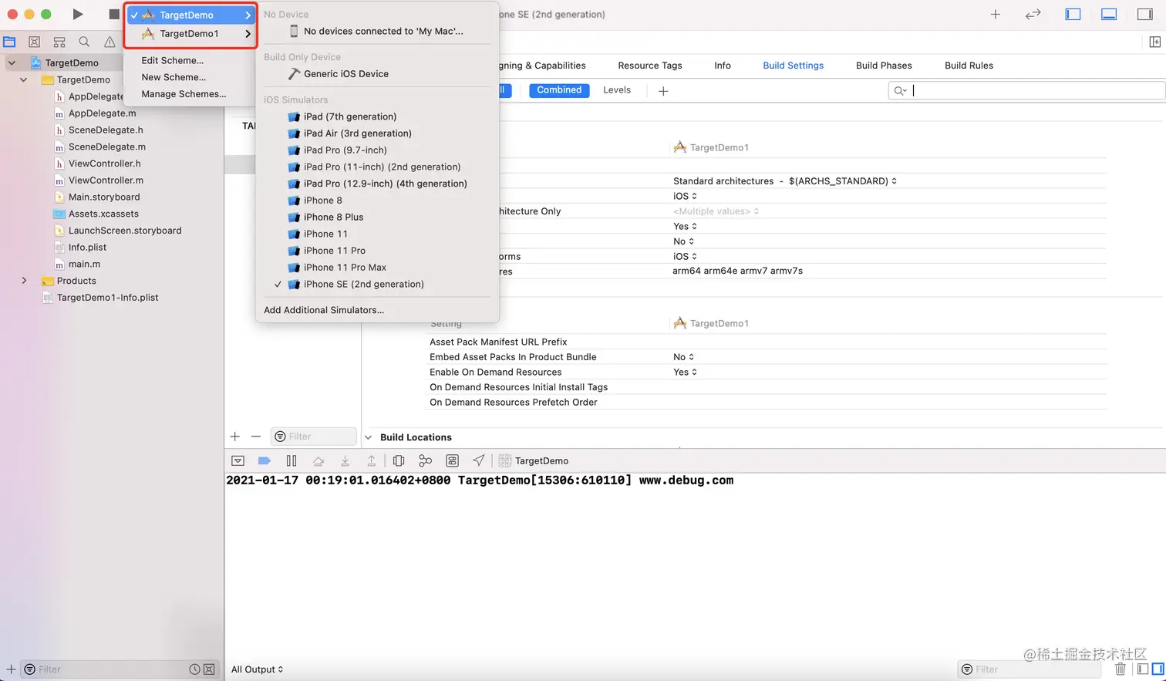Select the TargetDemo1 scheme in the menu
The image size is (1166, 681).
[190, 34]
